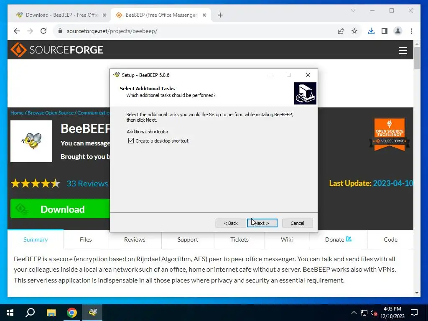
Task: Open the Chrome profile avatar
Action: [x=398, y=31]
